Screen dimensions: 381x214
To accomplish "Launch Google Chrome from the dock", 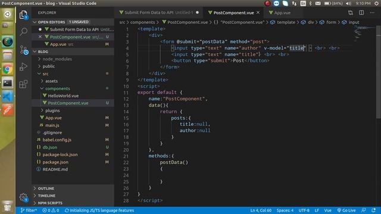I will (7, 70).
